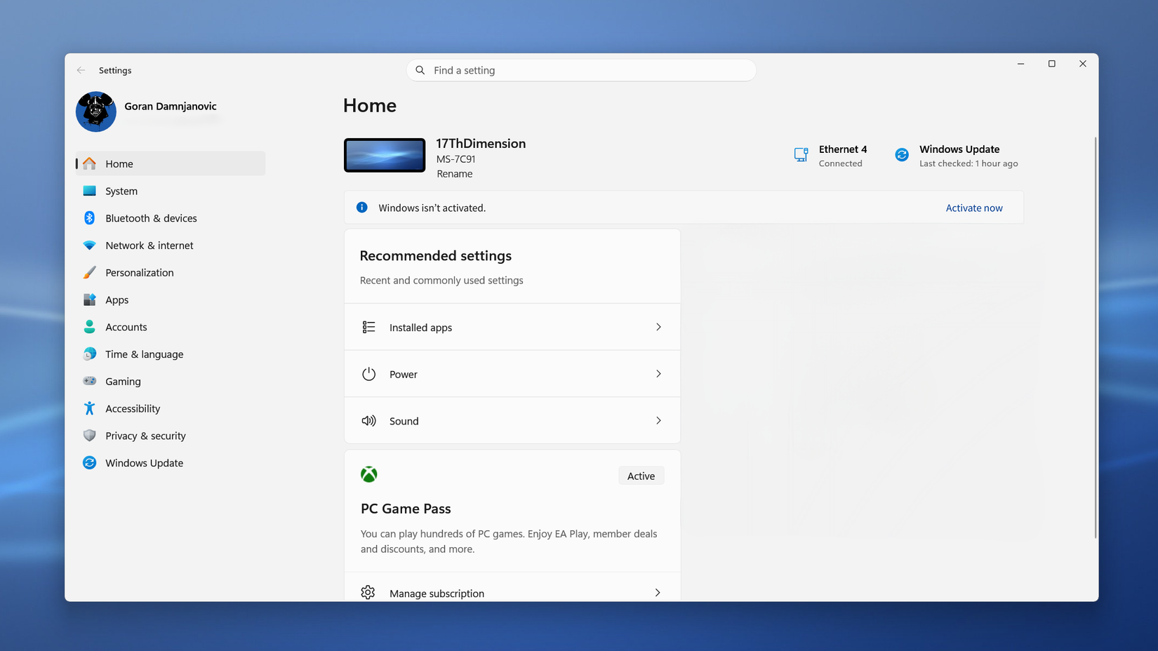Open the Installed apps chevron

point(658,327)
